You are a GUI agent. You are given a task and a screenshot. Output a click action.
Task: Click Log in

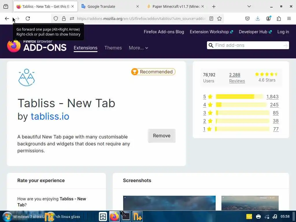(283, 32)
